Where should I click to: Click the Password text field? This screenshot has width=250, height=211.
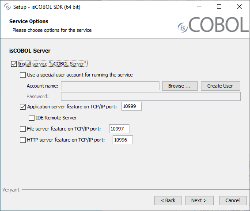[151, 96]
